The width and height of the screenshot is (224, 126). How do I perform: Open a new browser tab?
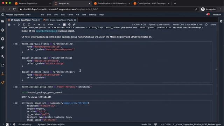175,3
